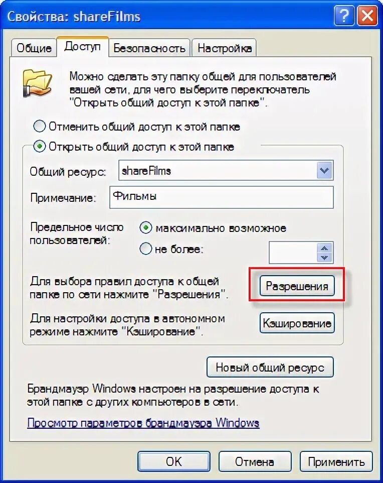
Task: Switch to the 'Общие' tab
Action: [34, 48]
